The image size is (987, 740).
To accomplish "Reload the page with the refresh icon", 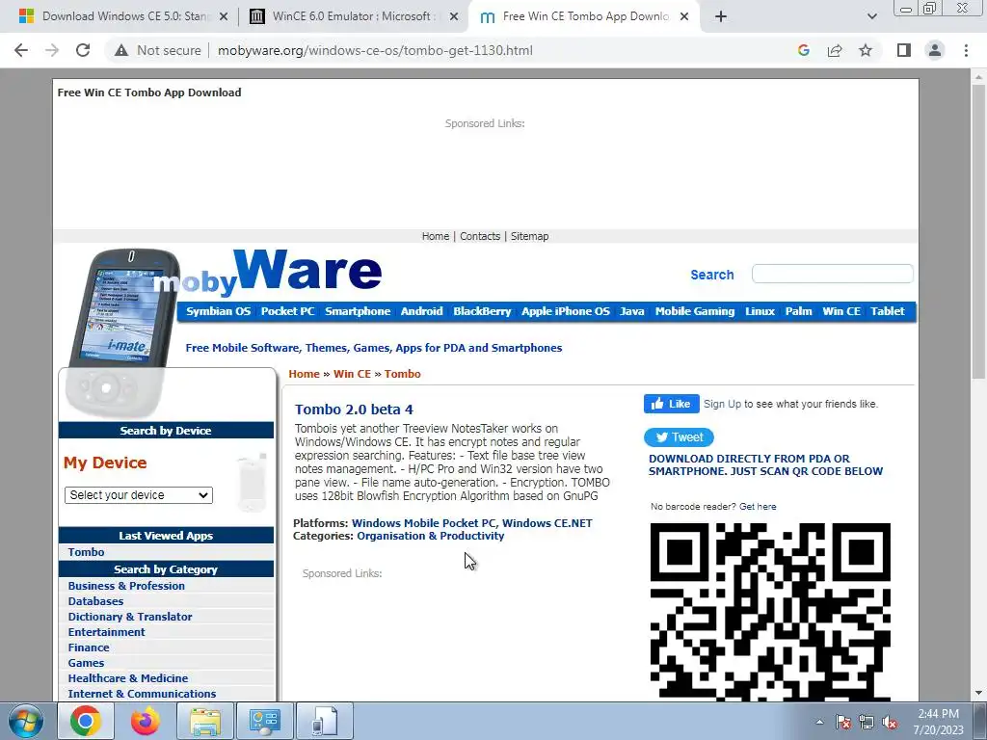I will tap(83, 50).
